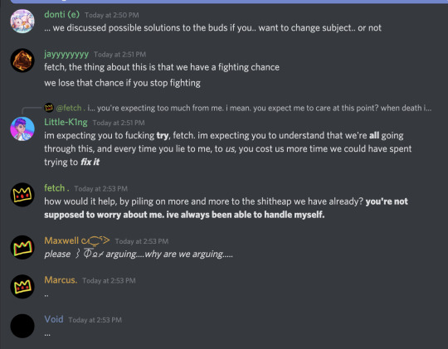
Task: Click Marcus's crown avatar
Action: 22,287
